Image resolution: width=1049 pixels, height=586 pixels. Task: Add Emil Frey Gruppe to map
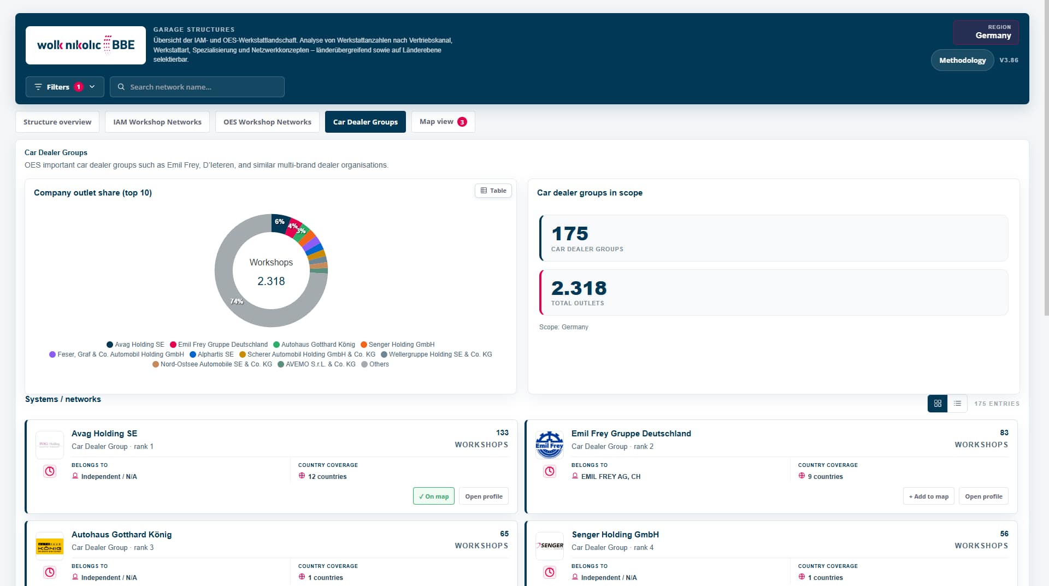(929, 496)
